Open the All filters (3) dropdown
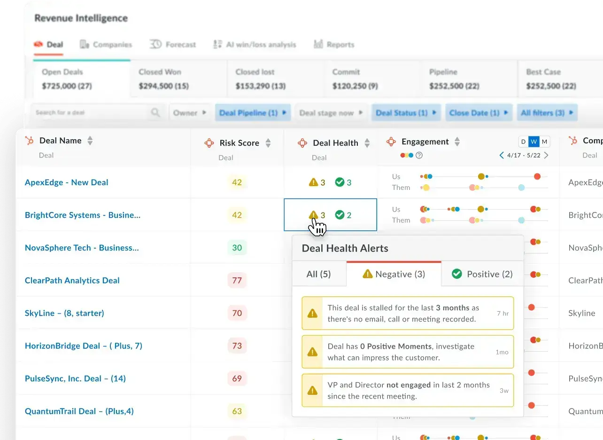This screenshot has height=440, width=603. pos(547,113)
